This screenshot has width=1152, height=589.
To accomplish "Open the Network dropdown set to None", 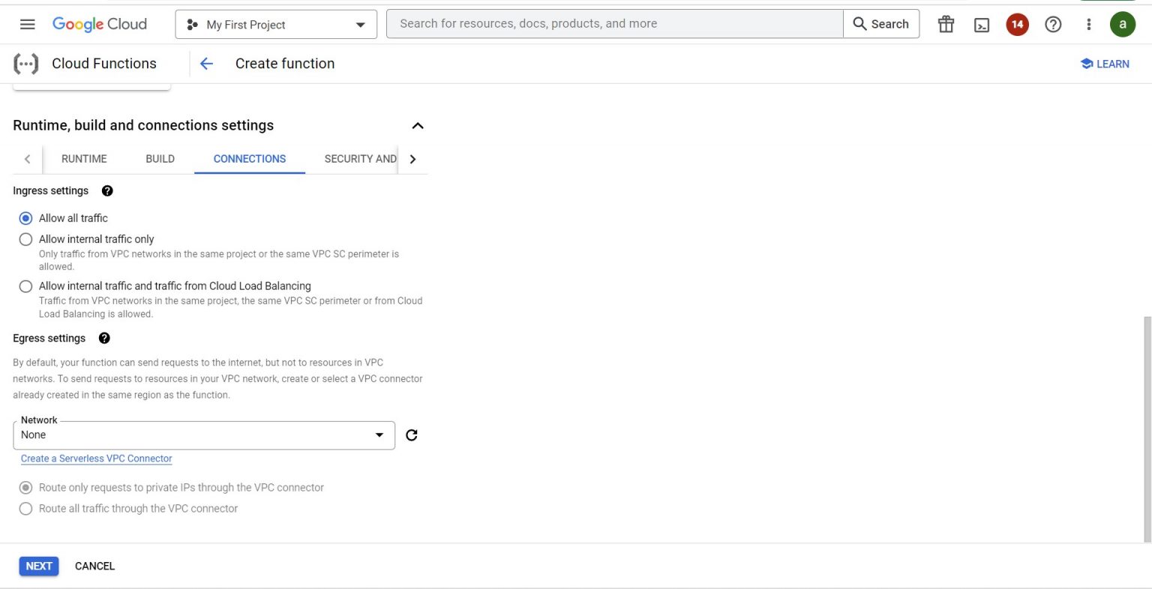I will 204,435.
